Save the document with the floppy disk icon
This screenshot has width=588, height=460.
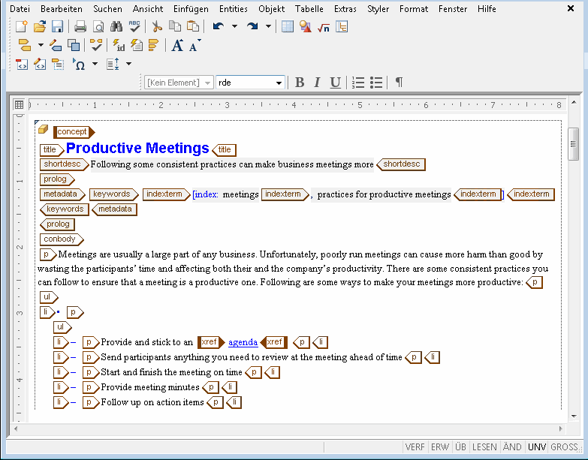tap(57, 26)
